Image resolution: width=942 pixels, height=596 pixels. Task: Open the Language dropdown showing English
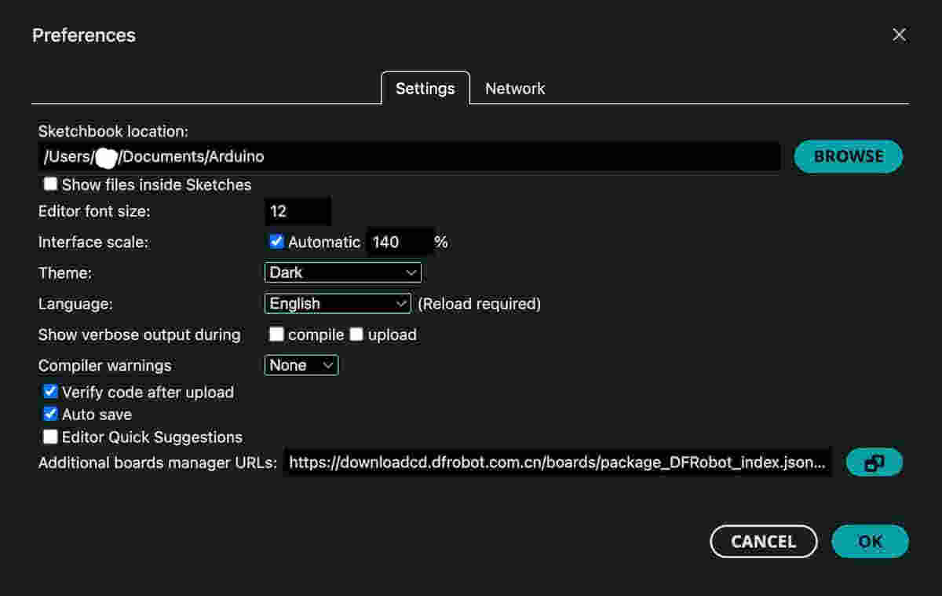pyautogui.click(x=338, y=303)
